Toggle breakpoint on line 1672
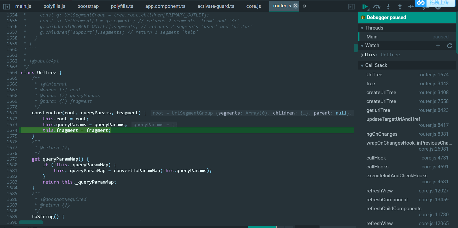The image size is (458, 228). [x=12, y=119]
